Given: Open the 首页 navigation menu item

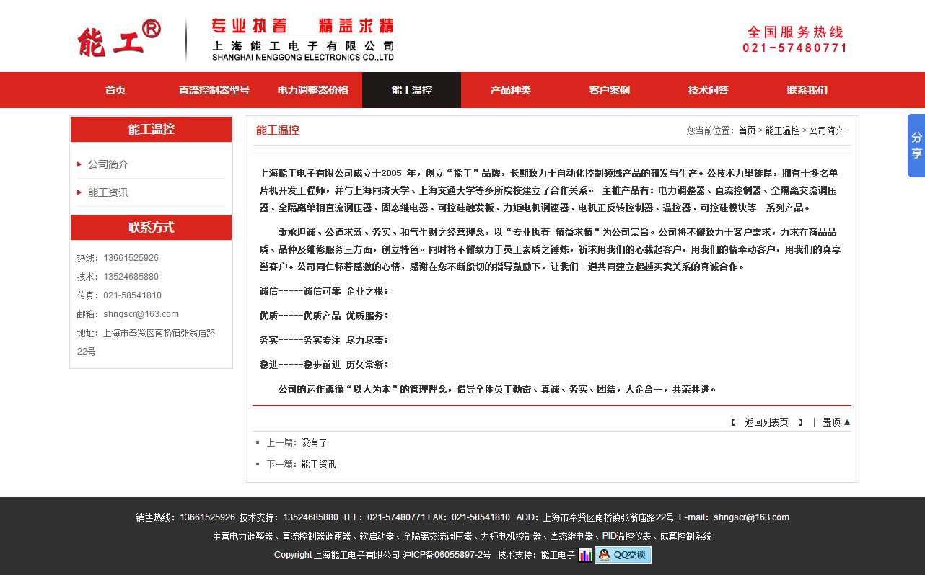Looking at the screenshot, I should 115,90.
